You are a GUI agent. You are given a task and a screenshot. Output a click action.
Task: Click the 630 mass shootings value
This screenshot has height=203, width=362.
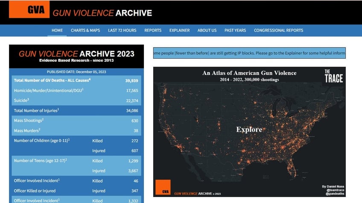[134, 120]
